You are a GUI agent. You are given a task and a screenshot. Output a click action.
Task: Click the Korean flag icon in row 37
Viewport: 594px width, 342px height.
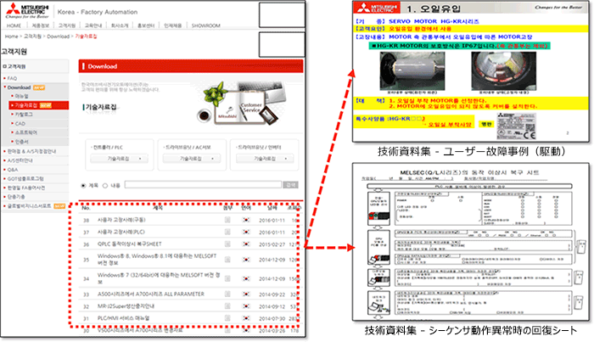[245, 233]
